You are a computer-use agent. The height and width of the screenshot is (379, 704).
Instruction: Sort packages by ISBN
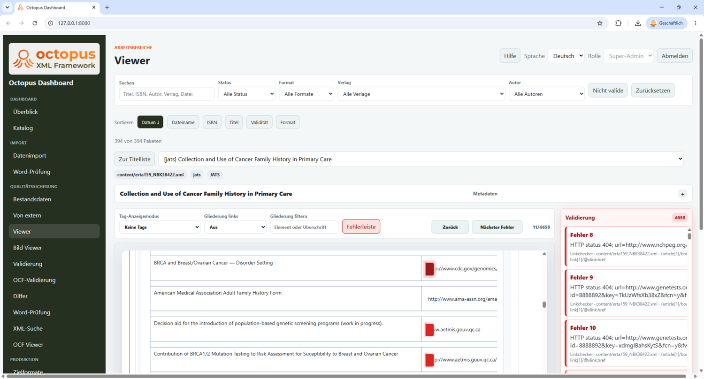pyautogui.click(x=212, y=122)
